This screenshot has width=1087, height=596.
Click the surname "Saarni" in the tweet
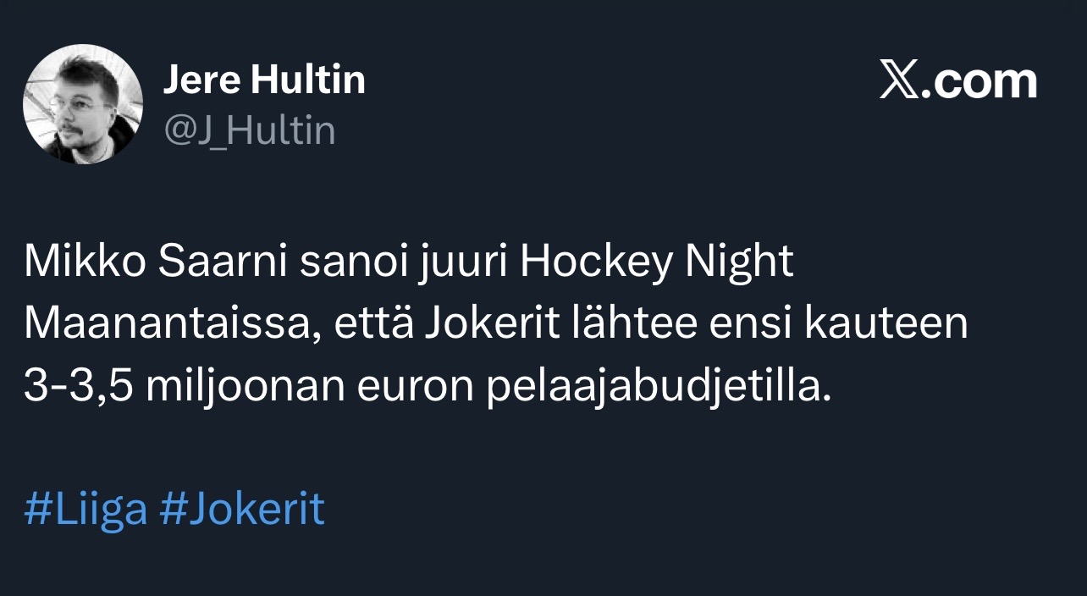203,263
